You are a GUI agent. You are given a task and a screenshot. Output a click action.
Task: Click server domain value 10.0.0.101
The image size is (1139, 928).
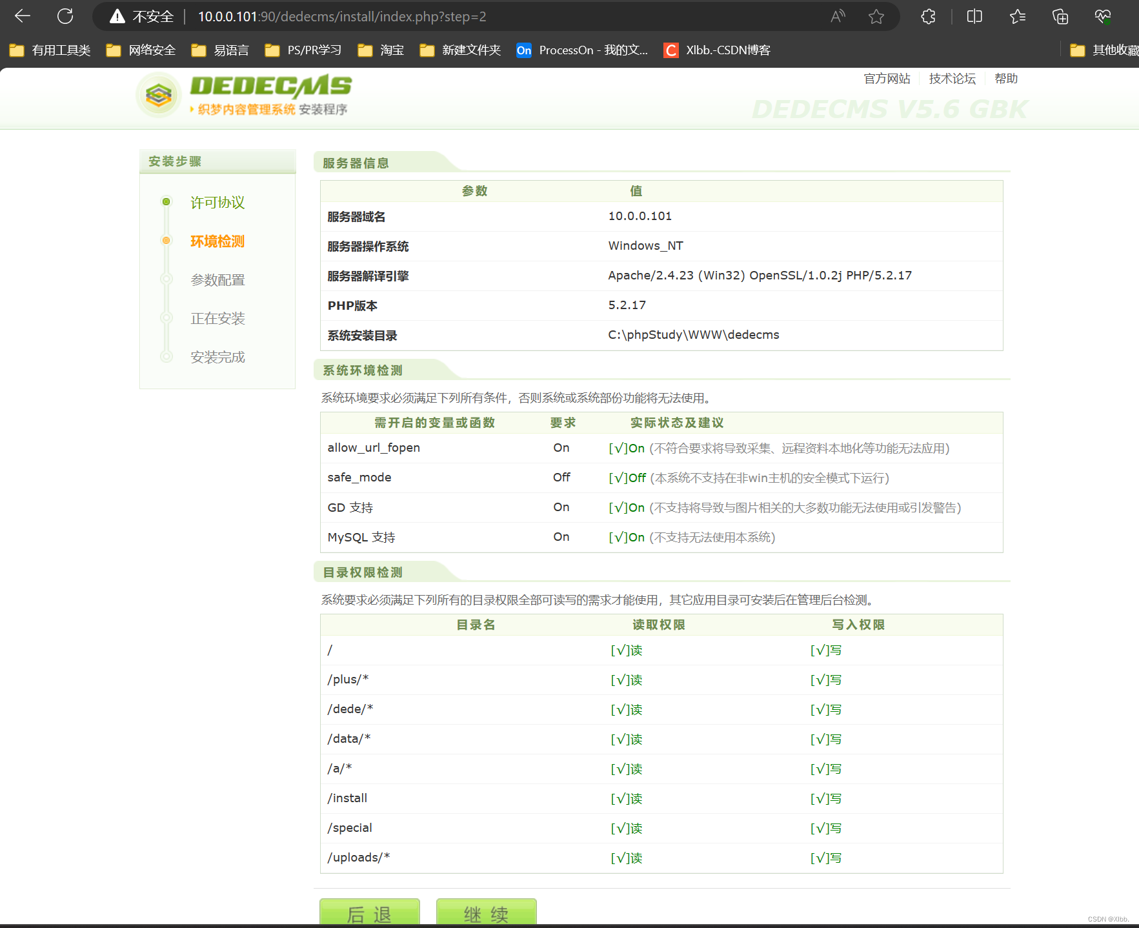640,216
